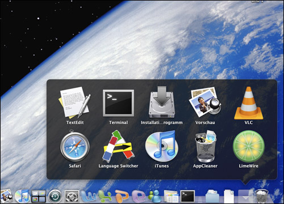Open the Office Project Gallery Dock icon
Viewport: 284px width, 204px height.
[x=171, y=197]
